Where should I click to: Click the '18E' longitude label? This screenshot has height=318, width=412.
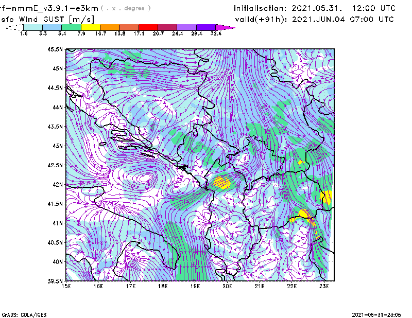click(163, 286)
